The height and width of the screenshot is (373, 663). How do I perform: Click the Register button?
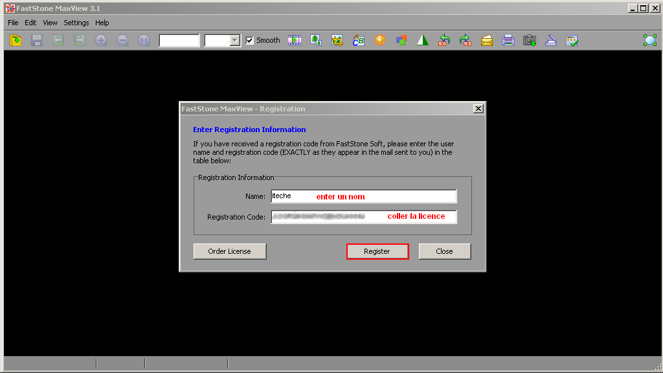377,251
